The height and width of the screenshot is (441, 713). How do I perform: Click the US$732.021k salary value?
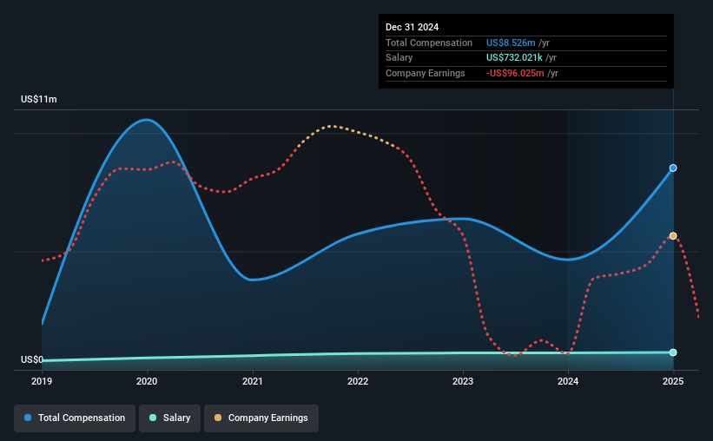[x=514, y=58]
